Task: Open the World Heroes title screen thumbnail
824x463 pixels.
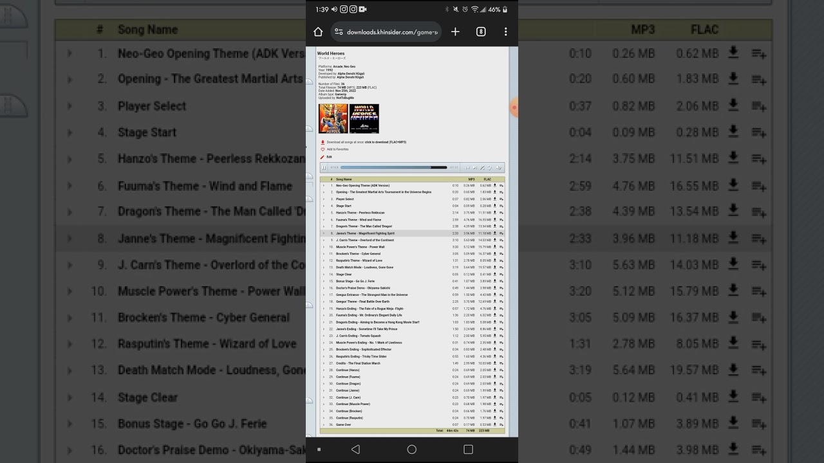Action: (x=364, y=118)
